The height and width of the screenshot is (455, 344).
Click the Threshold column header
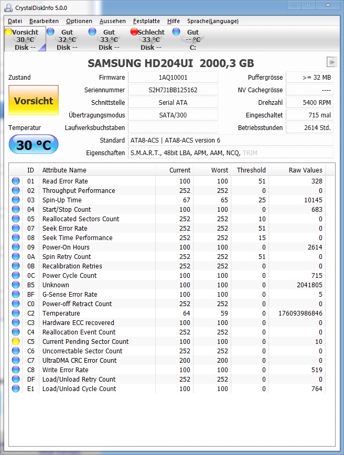(x=250, y=170)
